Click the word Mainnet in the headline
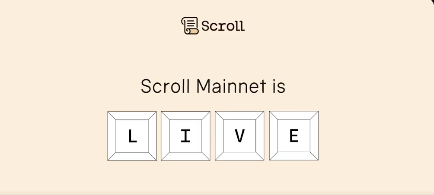 coord(231,86)
